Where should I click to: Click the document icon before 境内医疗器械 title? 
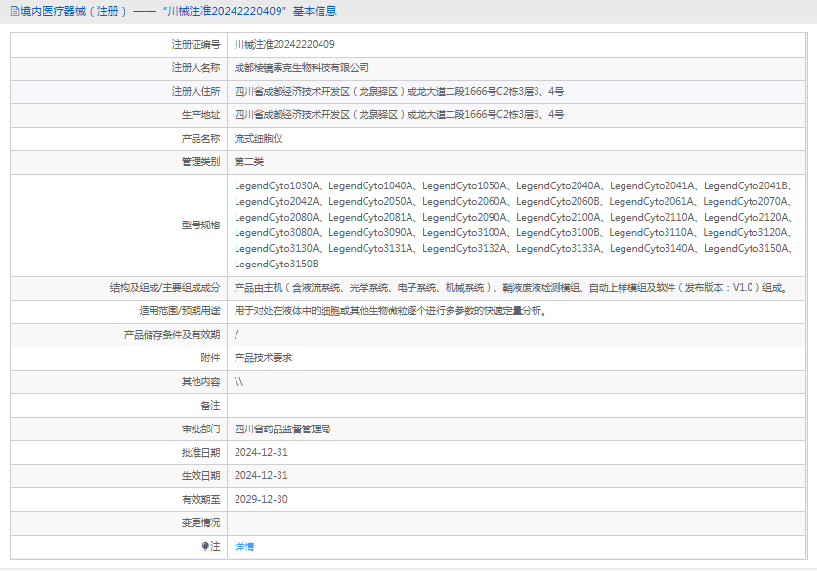tap(15, 11)
